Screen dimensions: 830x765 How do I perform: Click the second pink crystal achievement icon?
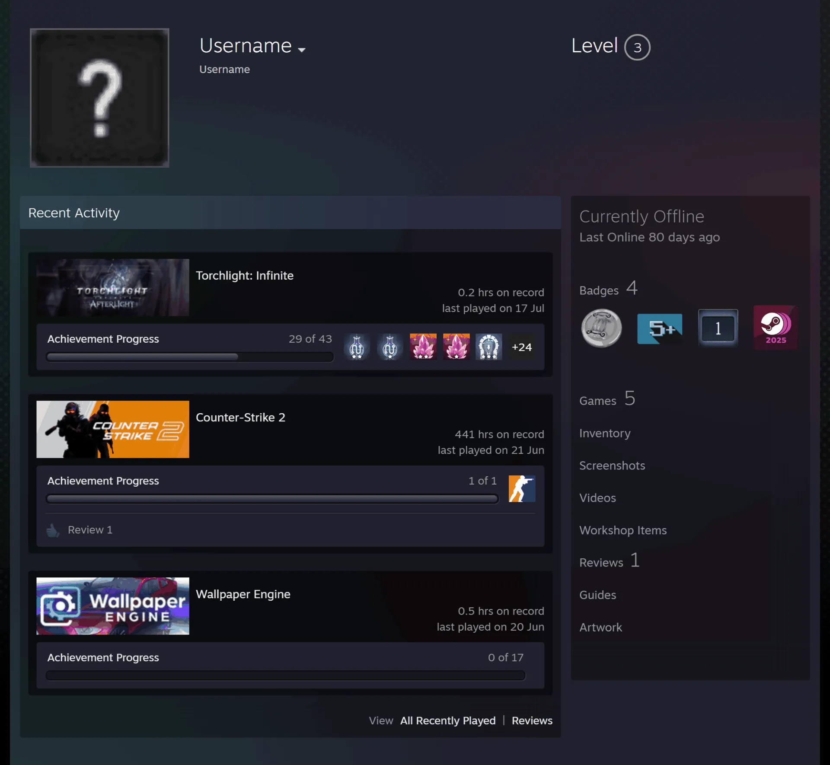point(456,347)
